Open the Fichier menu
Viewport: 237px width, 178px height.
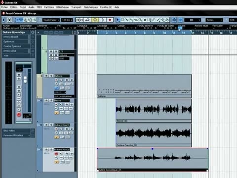coord(4,7)
